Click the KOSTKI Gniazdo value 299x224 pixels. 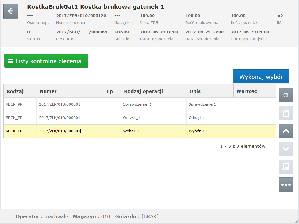(x=122, y=32)
